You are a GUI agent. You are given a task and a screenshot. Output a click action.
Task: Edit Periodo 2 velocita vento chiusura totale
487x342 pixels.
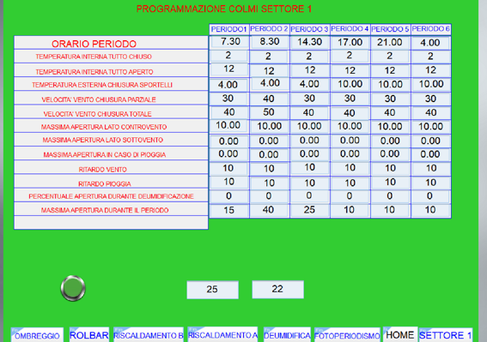pyautogui.click(x=270, y=112)
